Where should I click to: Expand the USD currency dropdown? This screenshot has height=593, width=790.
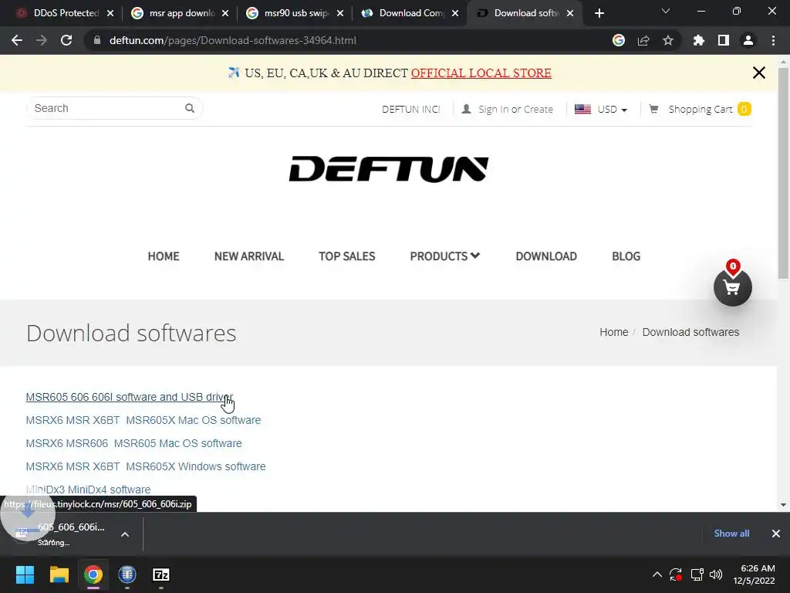point(601,110)
